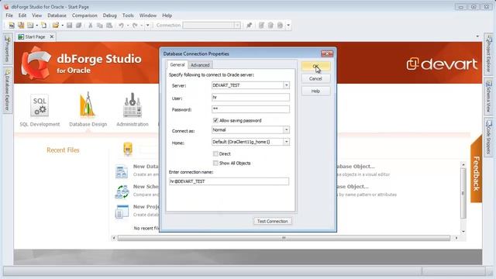Screen dimensions: 496x279
Task: Open the Home dropdown list
Action: [x=286, y=142]
